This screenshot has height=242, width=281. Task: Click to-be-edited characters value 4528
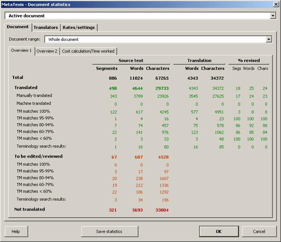point(163,157)
